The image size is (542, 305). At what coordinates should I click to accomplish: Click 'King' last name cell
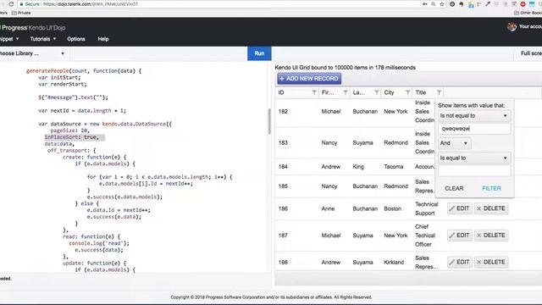[358, 167]
